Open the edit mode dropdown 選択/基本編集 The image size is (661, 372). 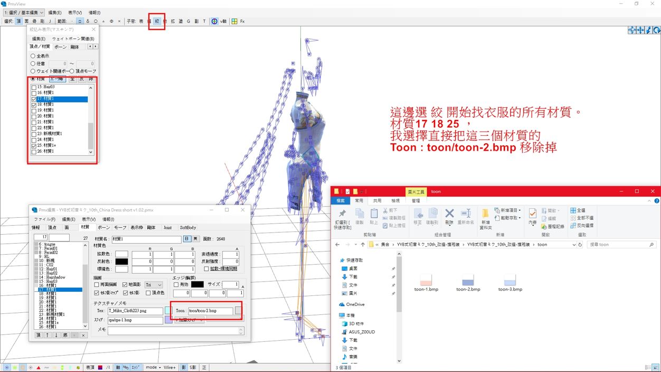[x=23, y=12]
